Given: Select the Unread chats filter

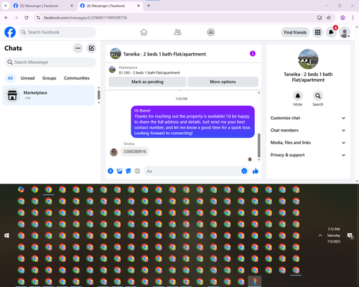Looking at the screenshot, I should pos(27,78).
